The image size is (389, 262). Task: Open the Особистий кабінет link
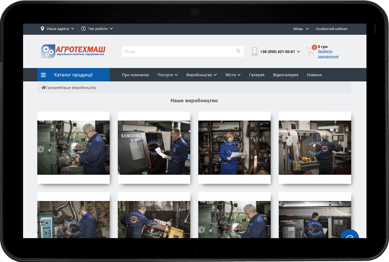[x=332, y=29]
